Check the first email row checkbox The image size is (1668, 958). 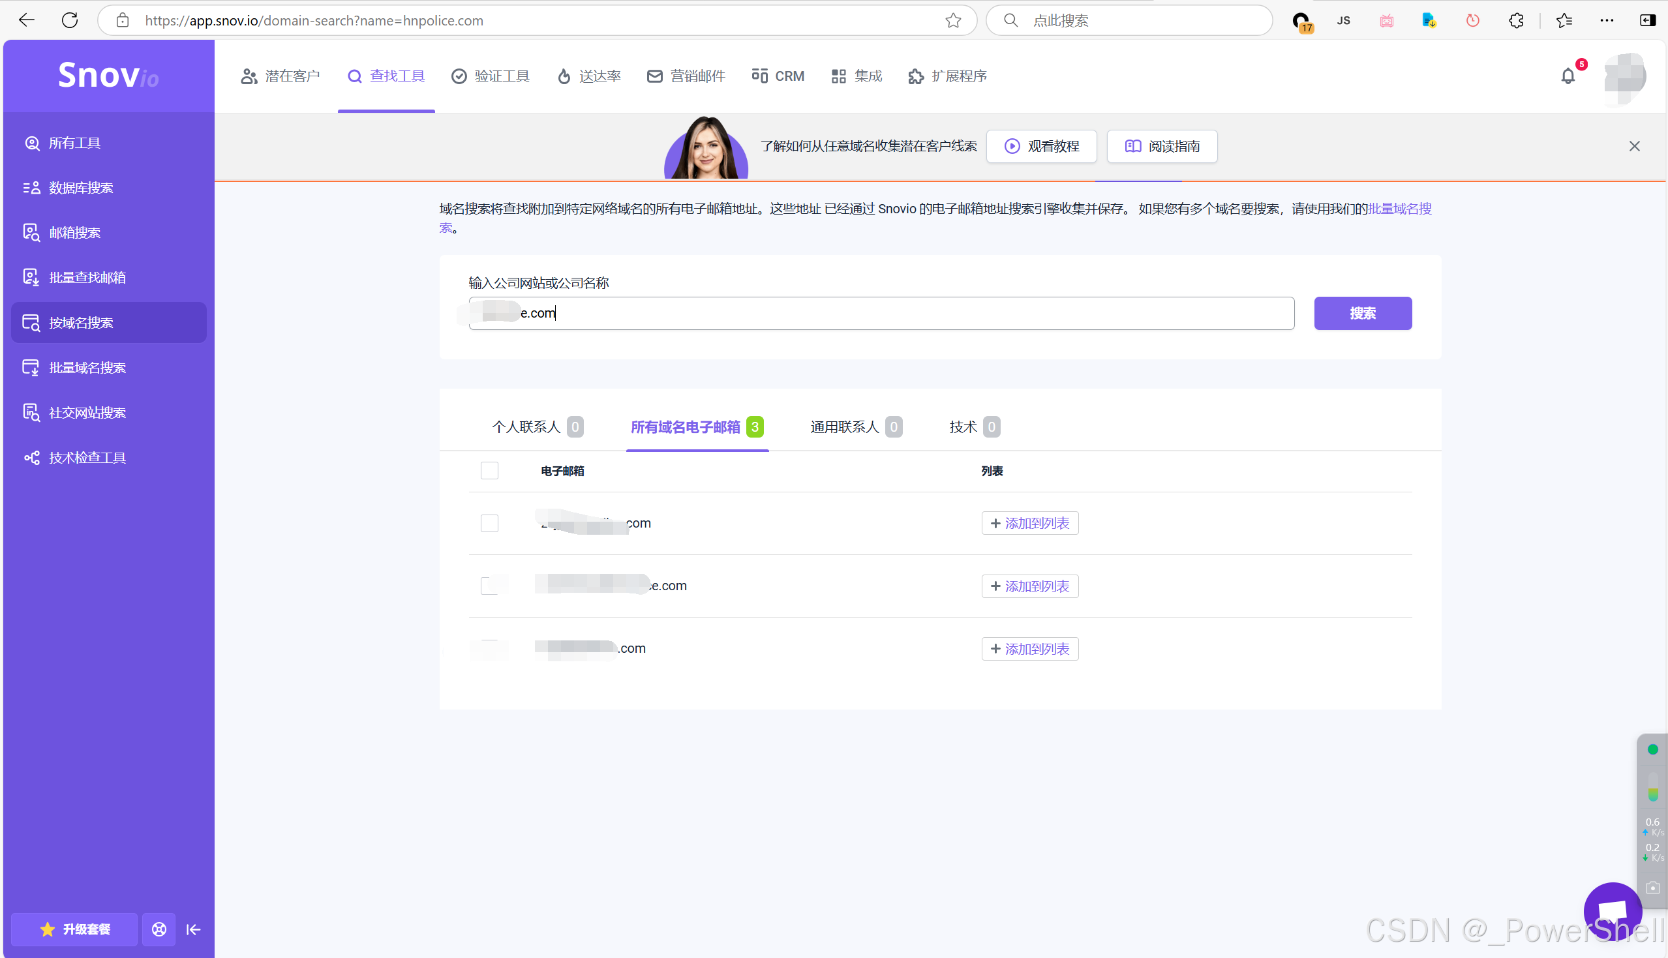point(489,523)
